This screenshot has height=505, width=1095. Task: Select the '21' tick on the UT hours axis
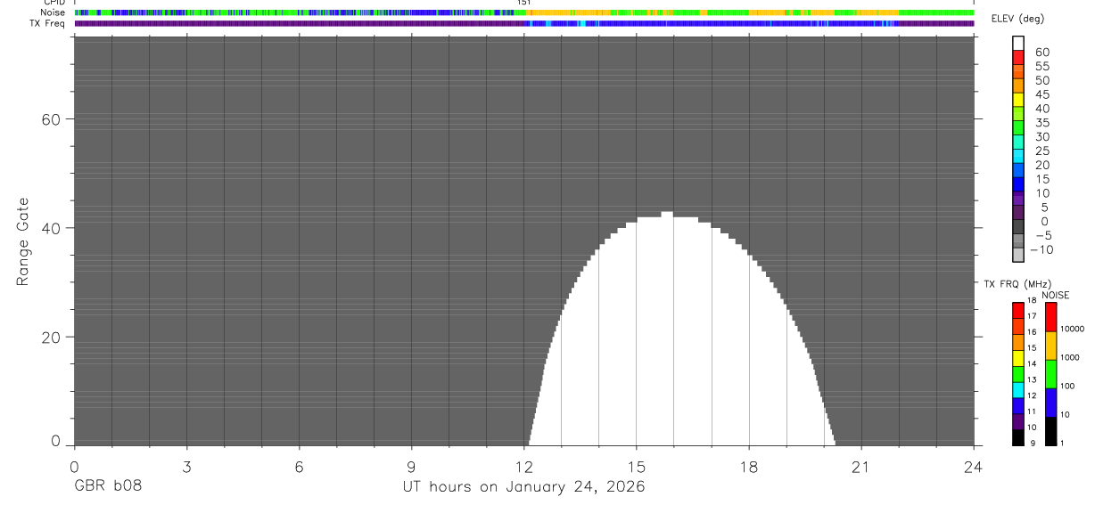click(x=860, y=466)
